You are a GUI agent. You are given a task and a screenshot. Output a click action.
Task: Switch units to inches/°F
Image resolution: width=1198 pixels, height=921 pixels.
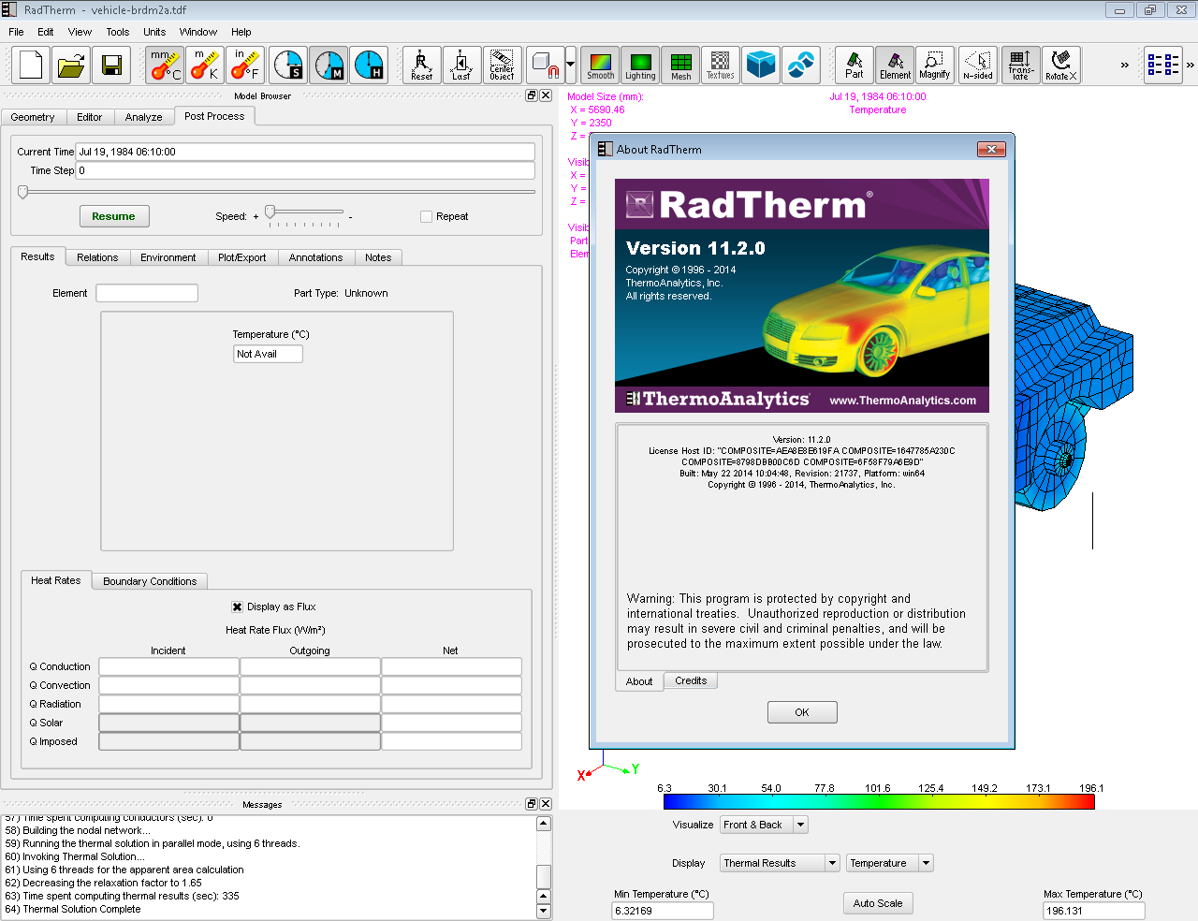245,66
